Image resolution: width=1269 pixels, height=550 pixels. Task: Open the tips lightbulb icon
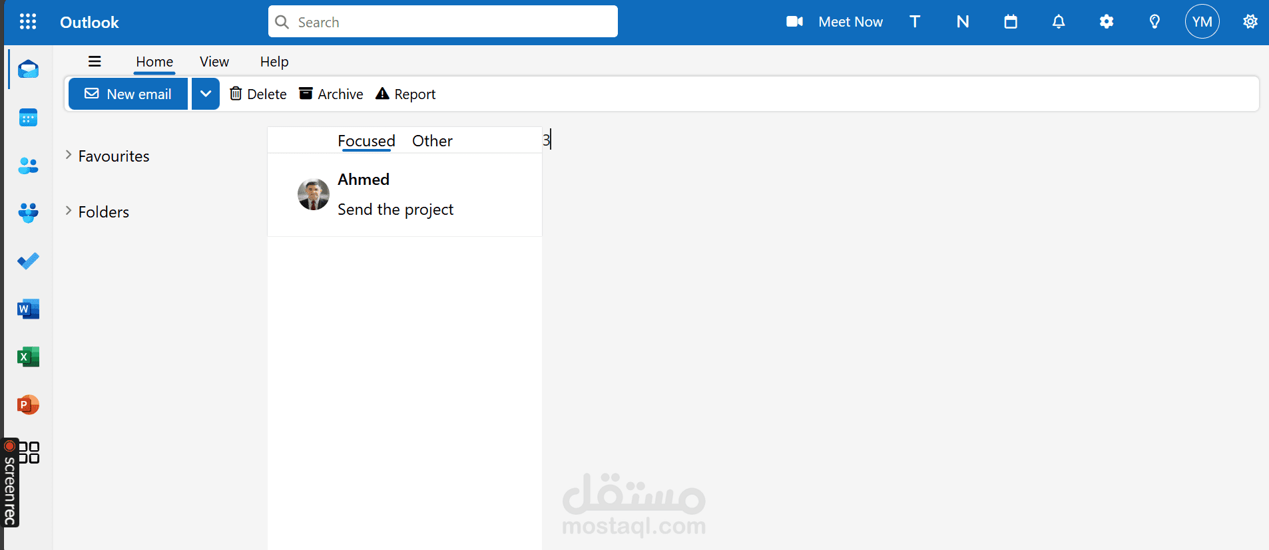[1154, 22]
